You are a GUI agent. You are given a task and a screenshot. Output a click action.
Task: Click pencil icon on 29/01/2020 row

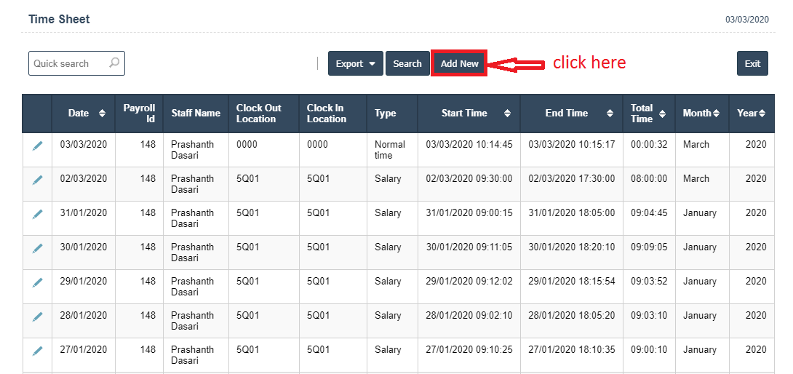38,282
